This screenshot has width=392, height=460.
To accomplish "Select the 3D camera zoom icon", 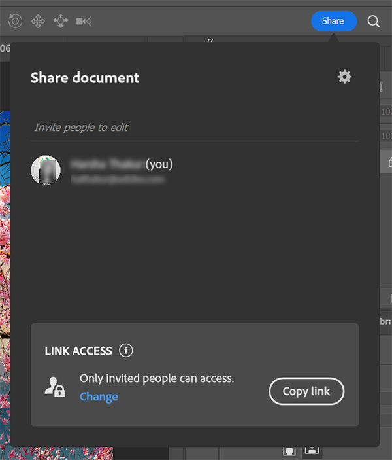I will pyautogui.click(x=84, y=21).
